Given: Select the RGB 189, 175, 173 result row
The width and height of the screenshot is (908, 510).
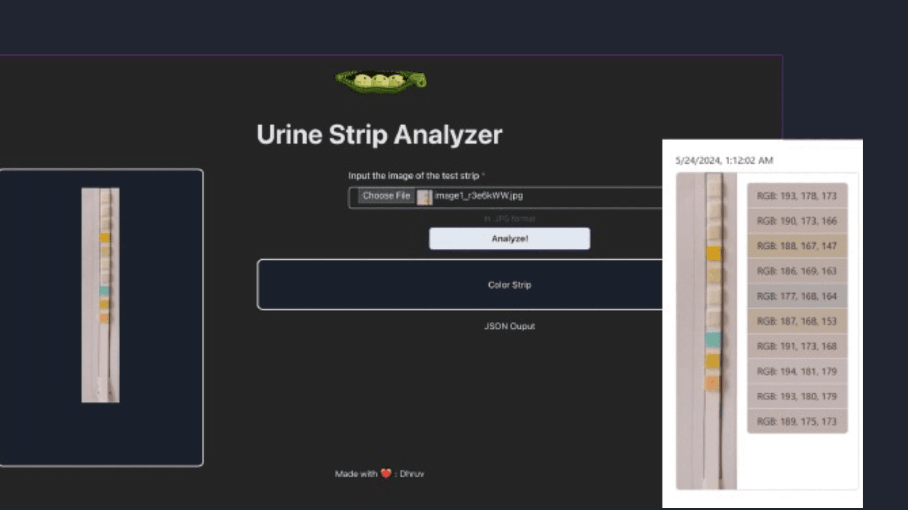Looking at the screenshot, I should click(796, 420).
